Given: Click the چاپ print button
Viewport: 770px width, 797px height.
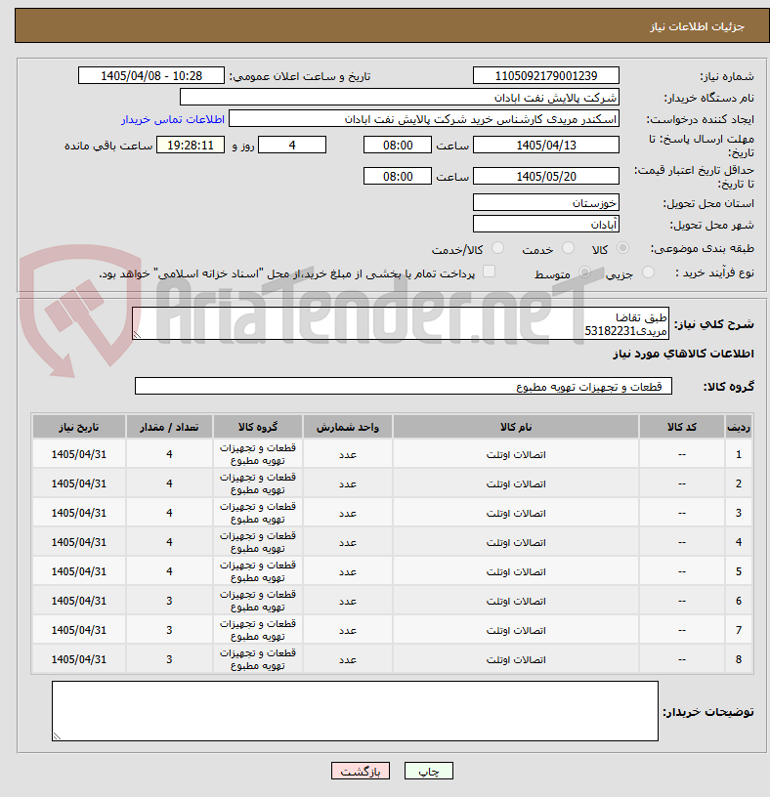Looking at the screenshot, I should pyautogui.click(x=428, y=771).
